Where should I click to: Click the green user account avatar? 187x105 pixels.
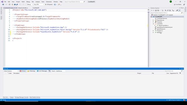point(171,1)
